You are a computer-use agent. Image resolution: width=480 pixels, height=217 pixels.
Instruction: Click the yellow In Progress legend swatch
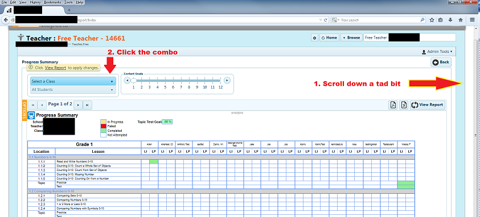pos(103,122)
